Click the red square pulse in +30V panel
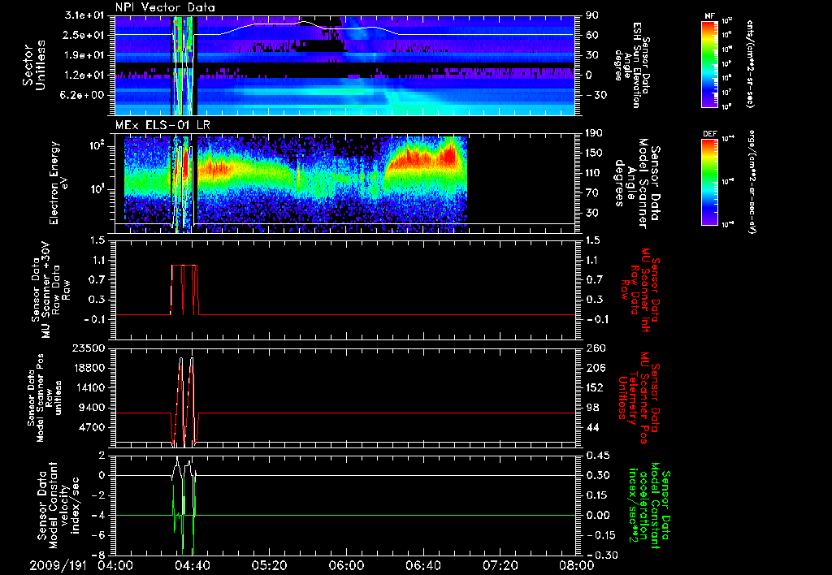 coord(184,290)
